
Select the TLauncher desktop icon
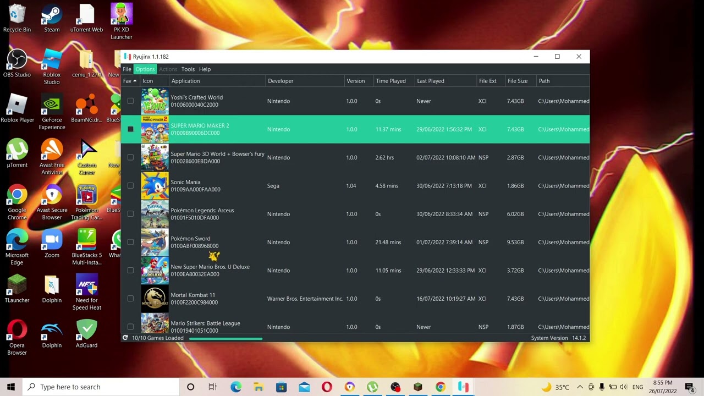pos(17,289)
